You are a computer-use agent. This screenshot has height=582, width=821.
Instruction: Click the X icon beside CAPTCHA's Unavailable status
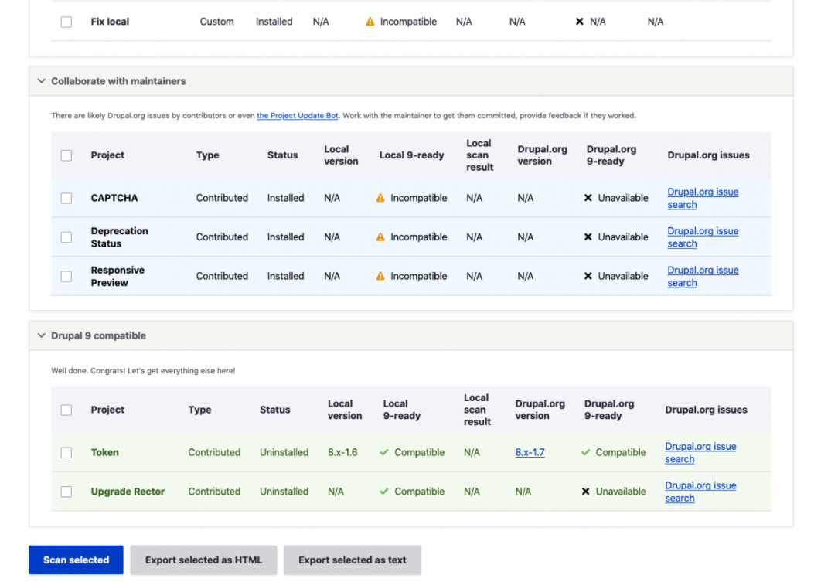pyautogui.click(x=587, y=198)
